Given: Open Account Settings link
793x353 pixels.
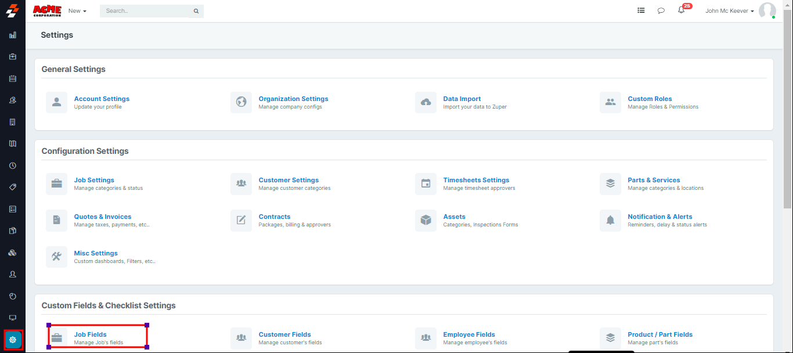Looking at the screenshot, I should point(102,99).
